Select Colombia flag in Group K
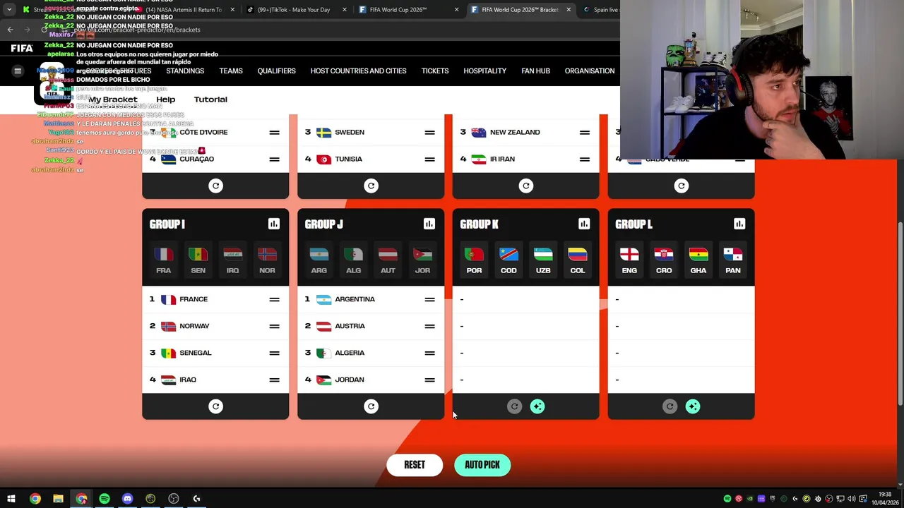Viewport: 904px width, 508px height. 578,260
